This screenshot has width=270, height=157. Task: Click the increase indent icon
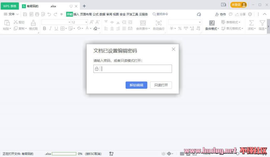pyautogui.click(x=130, y=22)
